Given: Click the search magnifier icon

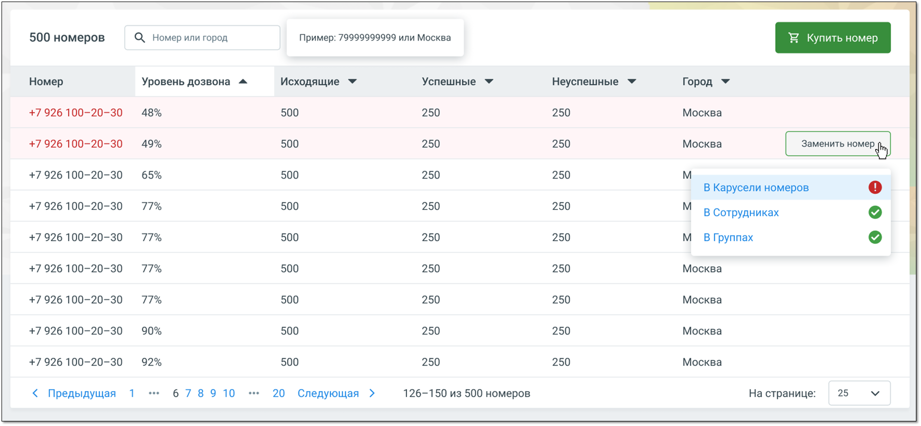Looking at the screenshot, I should coord(139,37).
